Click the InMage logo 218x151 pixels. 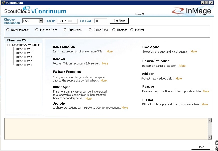tap(192, 11)
